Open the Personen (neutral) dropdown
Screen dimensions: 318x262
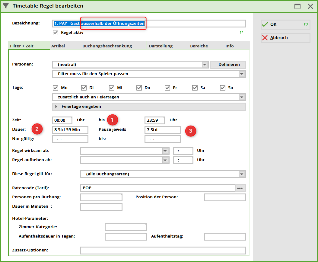[x=205, y=65]
